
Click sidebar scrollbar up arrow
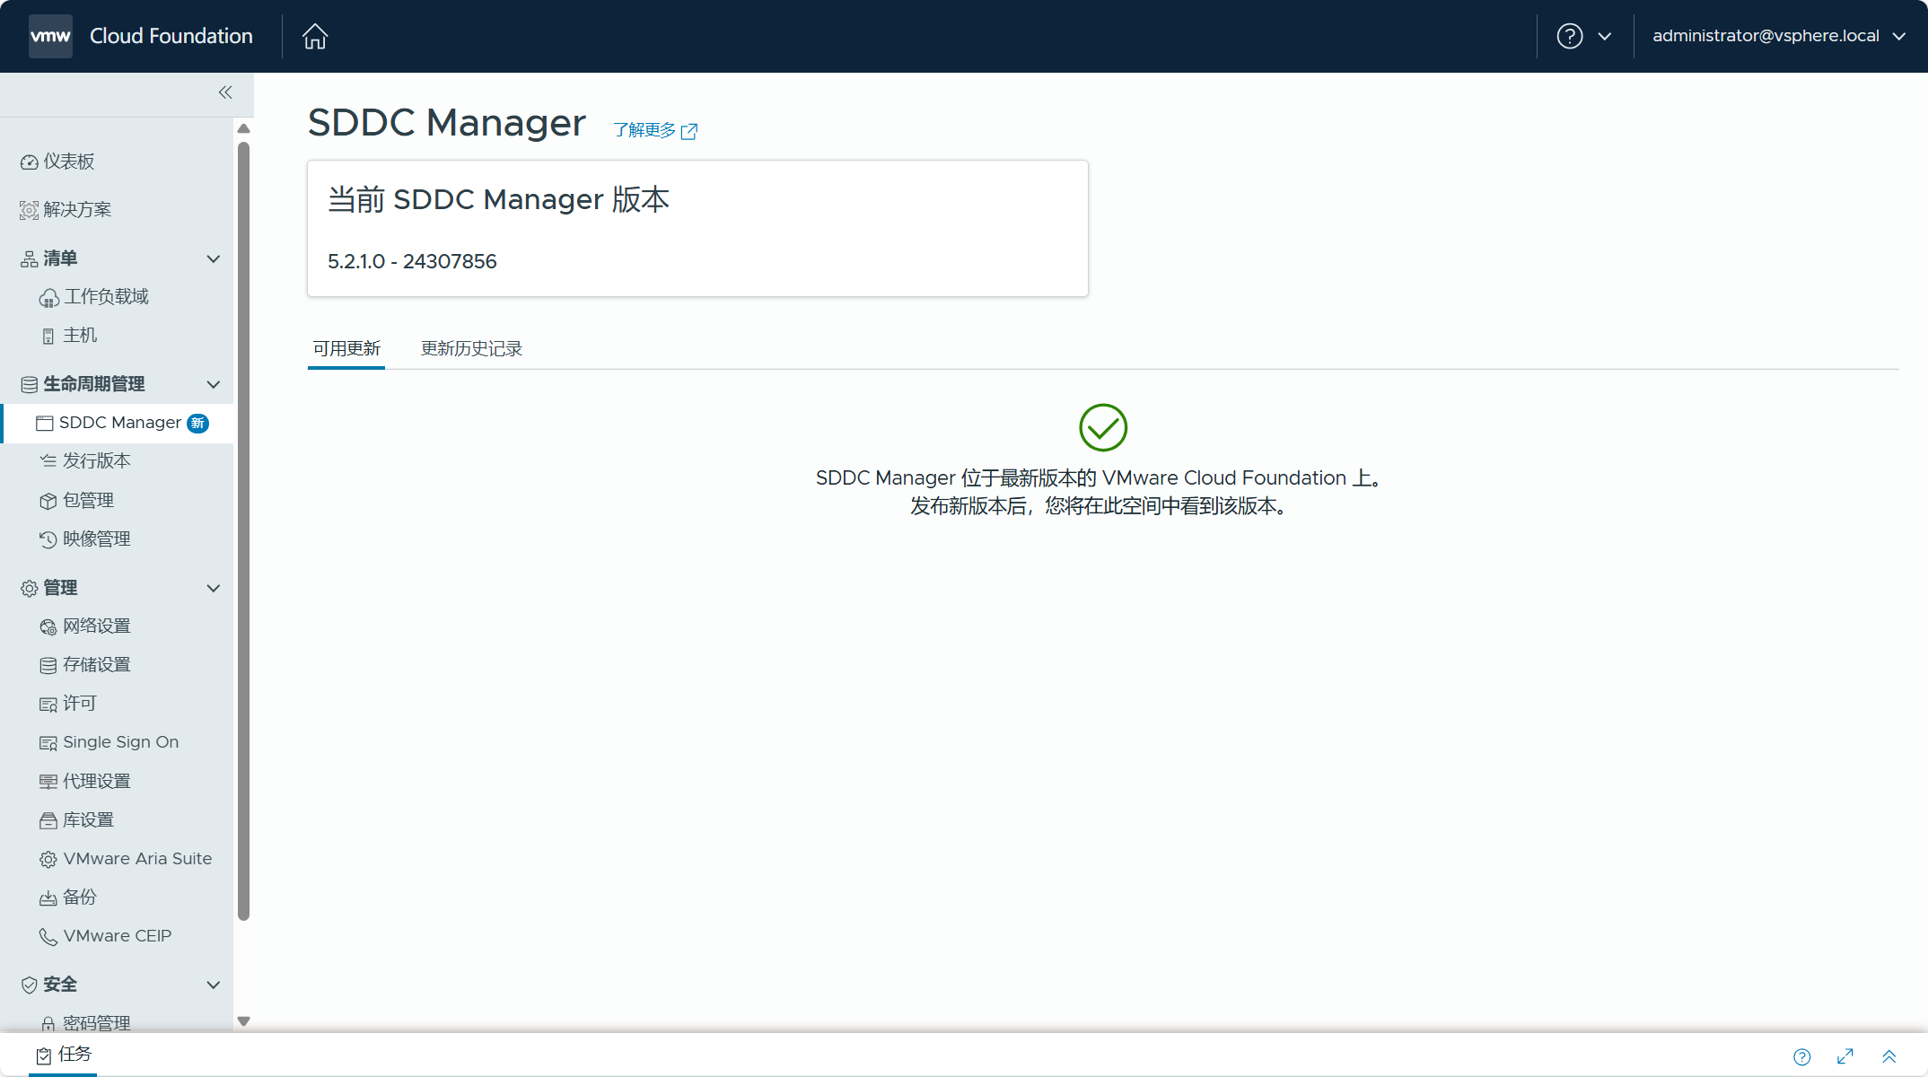tap(243, 128)
